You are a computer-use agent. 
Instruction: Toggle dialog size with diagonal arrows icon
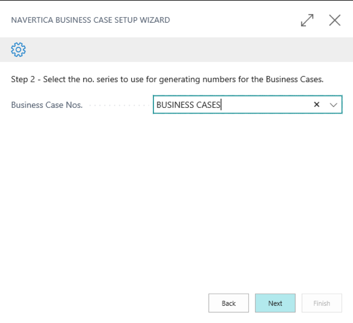click(307, 20)
